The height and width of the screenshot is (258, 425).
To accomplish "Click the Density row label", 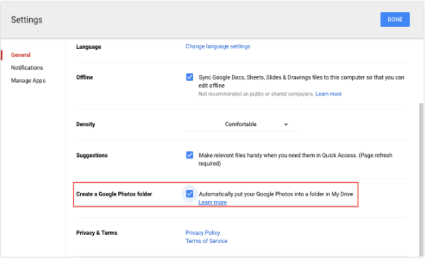I will point(86,124).
